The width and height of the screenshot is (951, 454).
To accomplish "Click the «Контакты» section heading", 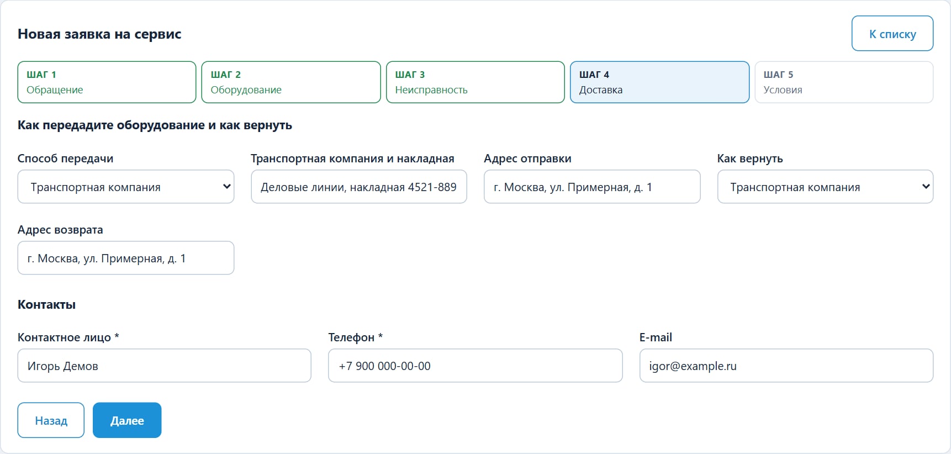I will coord(46,304).
